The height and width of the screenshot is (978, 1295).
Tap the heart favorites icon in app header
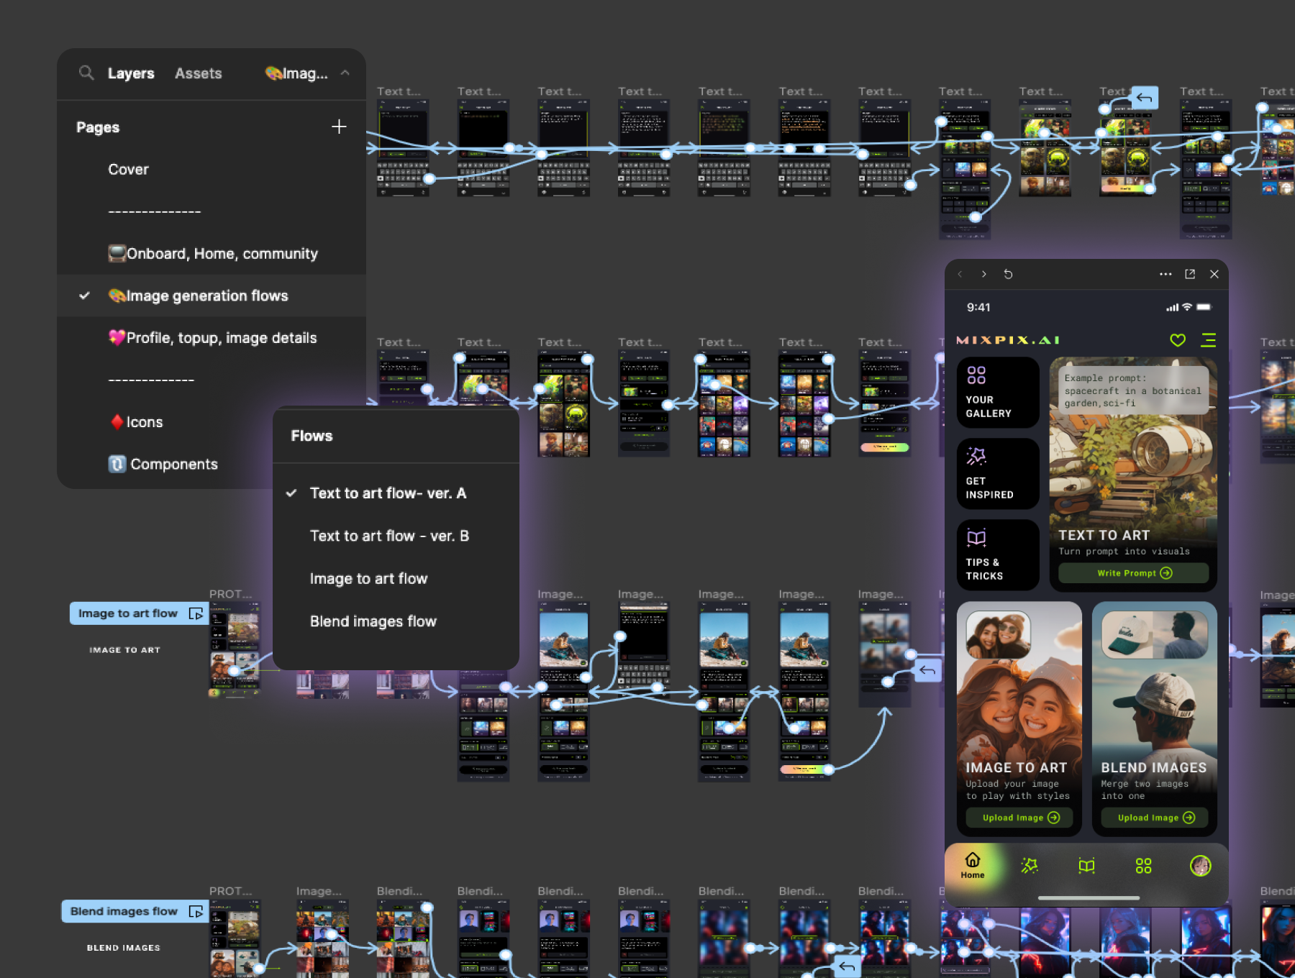point(1178,340)
